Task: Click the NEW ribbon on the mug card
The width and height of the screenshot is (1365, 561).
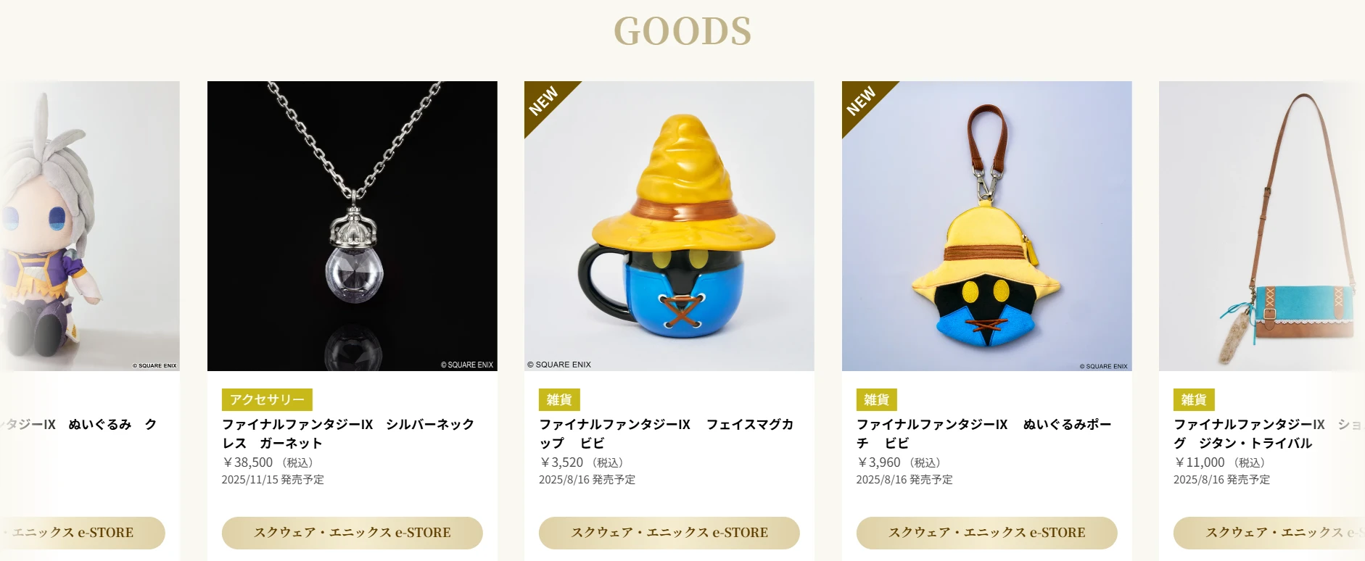Action: (x=545, y=101)
